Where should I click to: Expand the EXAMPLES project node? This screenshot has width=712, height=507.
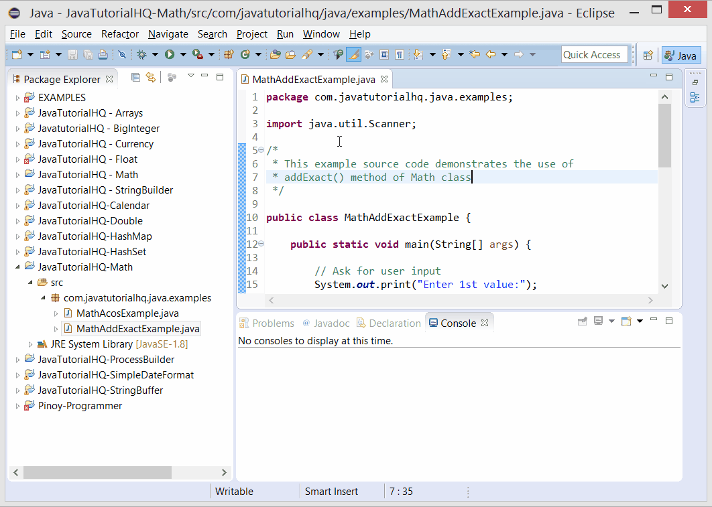point(17,98)
